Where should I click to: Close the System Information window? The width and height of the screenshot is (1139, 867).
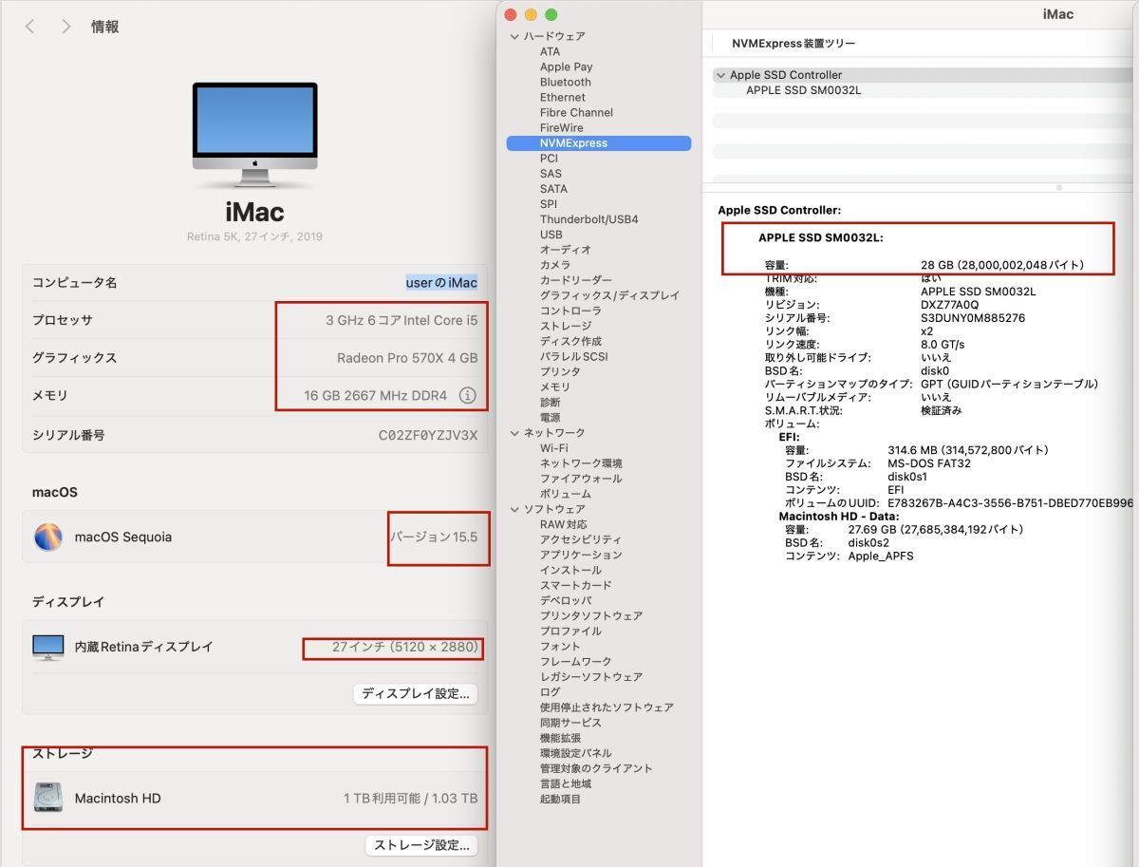pos(510,14)
